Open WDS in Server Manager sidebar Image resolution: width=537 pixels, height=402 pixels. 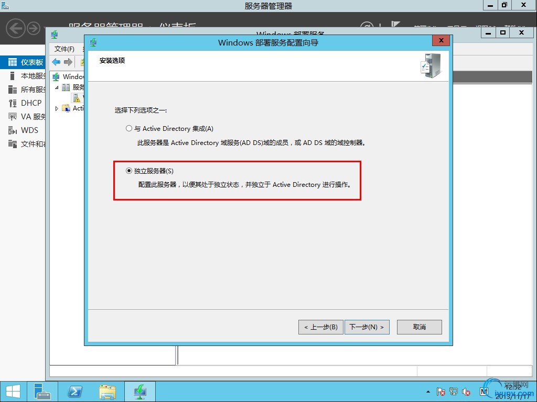tap(23, 130)
